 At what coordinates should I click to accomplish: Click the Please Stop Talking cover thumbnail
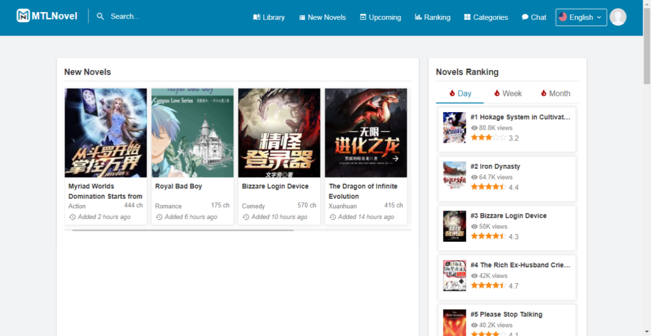(454, 323)
